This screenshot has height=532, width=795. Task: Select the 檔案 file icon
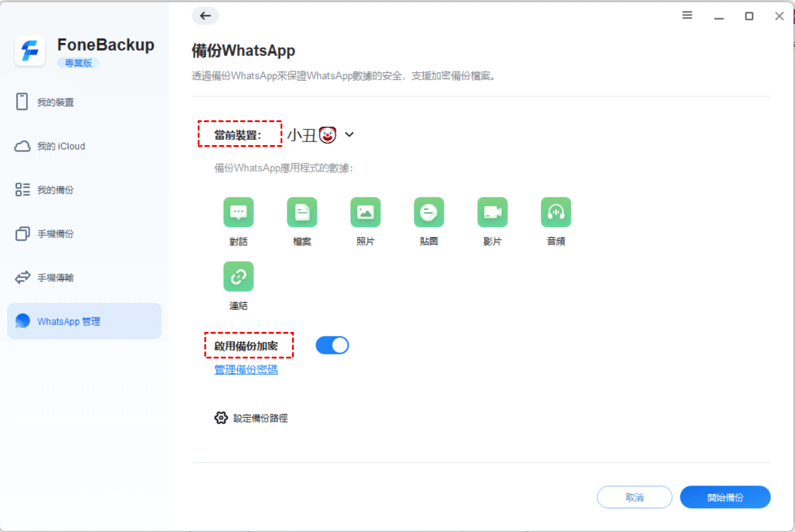302,212
